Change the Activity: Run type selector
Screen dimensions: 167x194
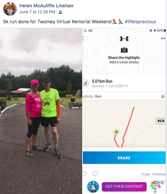click(92, 97)
